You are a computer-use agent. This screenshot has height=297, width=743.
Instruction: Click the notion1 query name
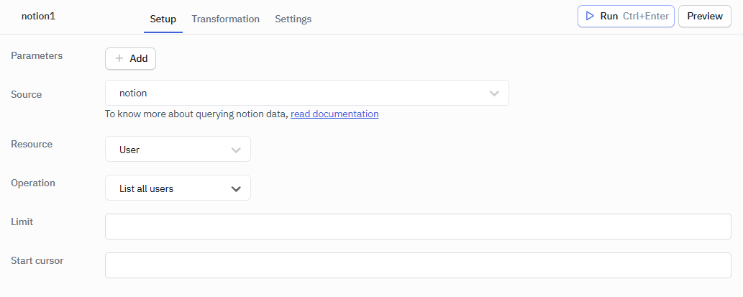click(x=38, y=16)
